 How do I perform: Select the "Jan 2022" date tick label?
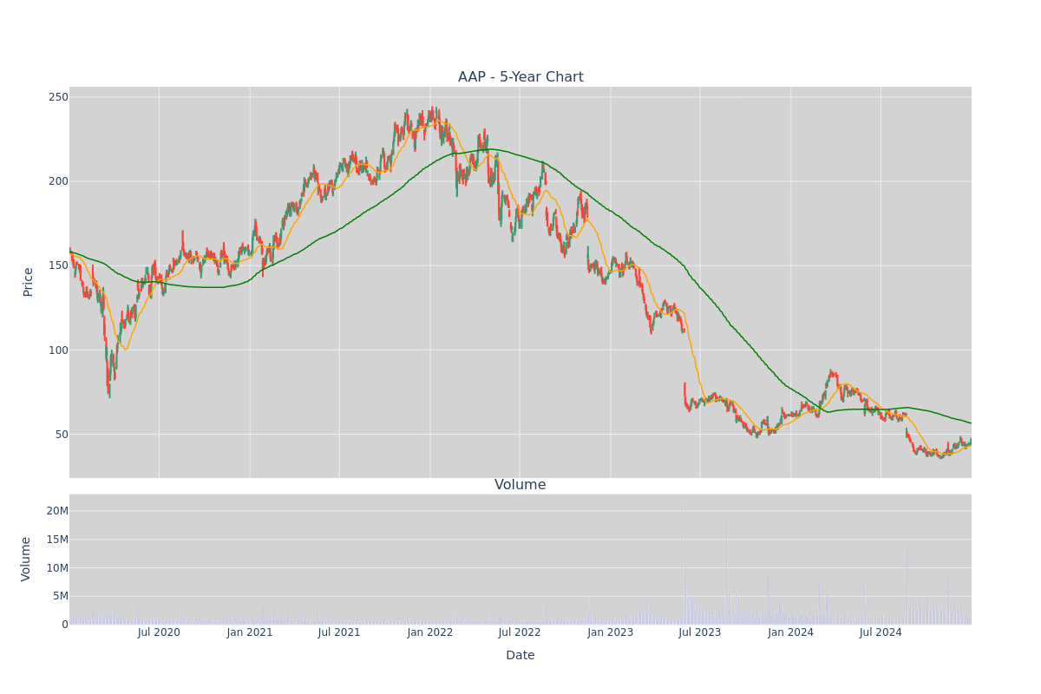click(430, 632)
